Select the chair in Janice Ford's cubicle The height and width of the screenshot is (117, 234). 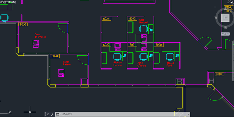point(169,56)
